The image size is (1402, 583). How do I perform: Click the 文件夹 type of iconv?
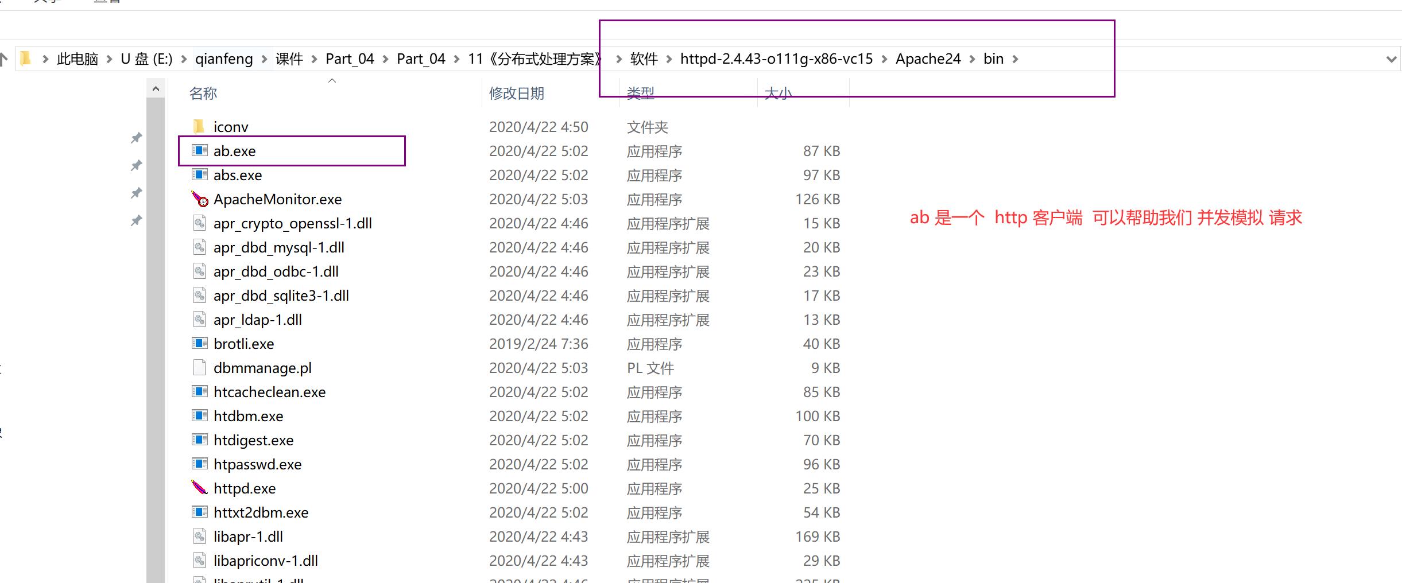pos(648,127)
